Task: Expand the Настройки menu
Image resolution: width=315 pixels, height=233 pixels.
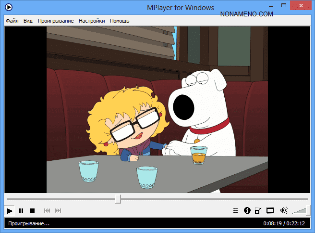Action: coord(92,21)
